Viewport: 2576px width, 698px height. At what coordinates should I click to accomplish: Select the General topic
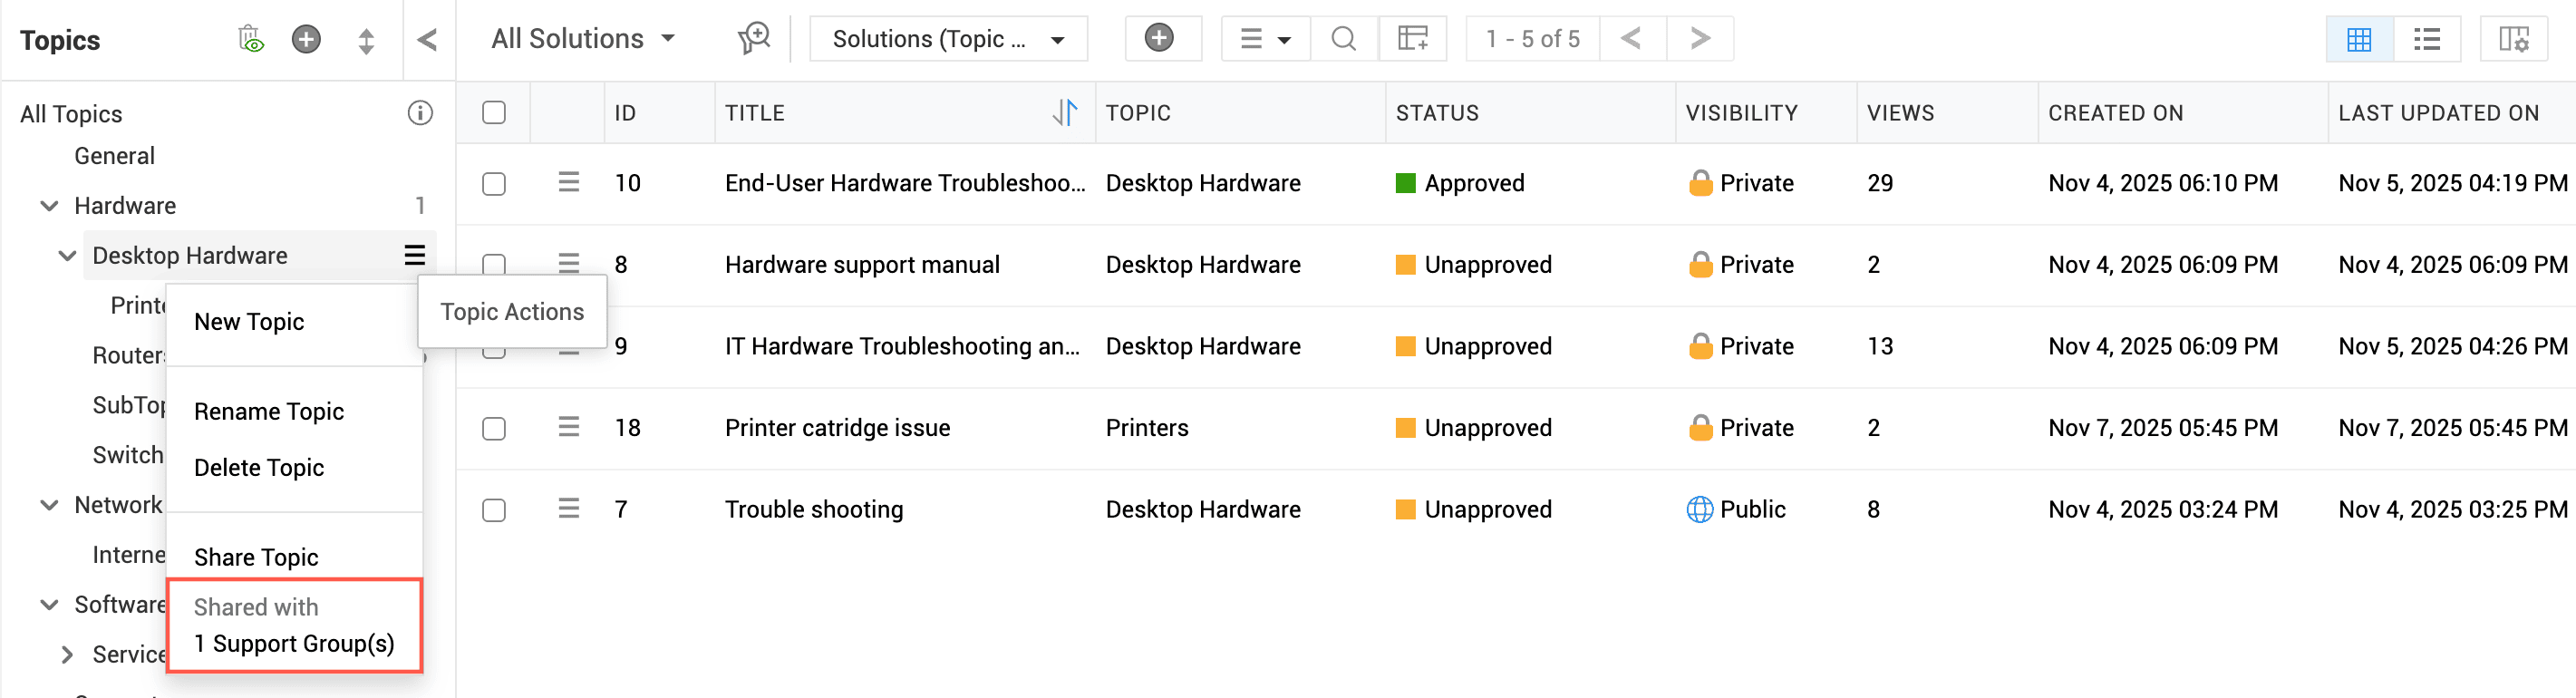pyautogui.click(x=114, y=156)
